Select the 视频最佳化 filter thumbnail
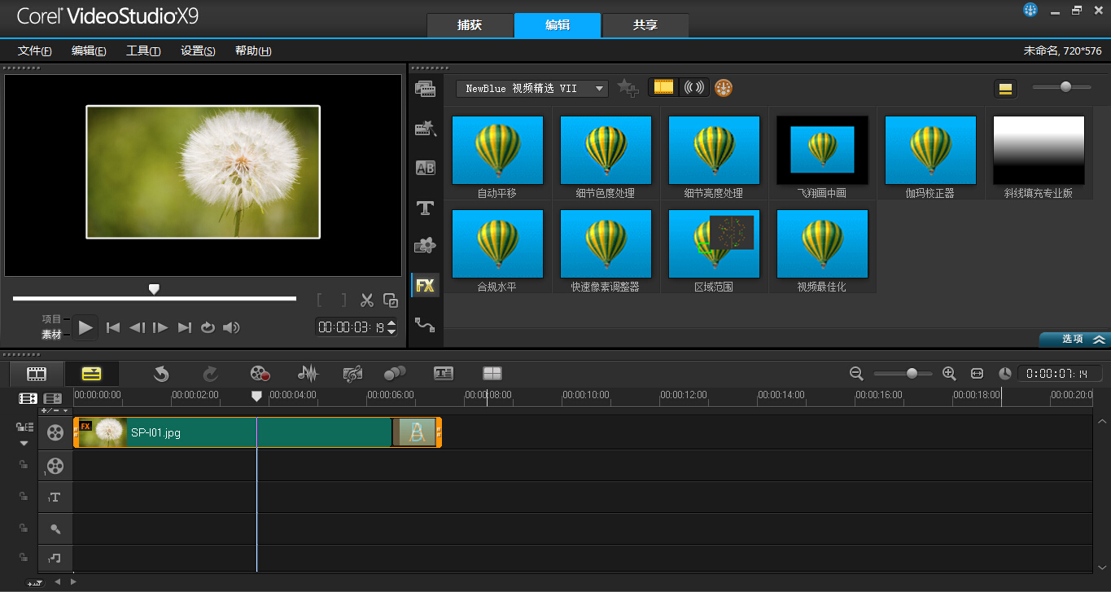The image size is (1111, 592). point(822,244)
